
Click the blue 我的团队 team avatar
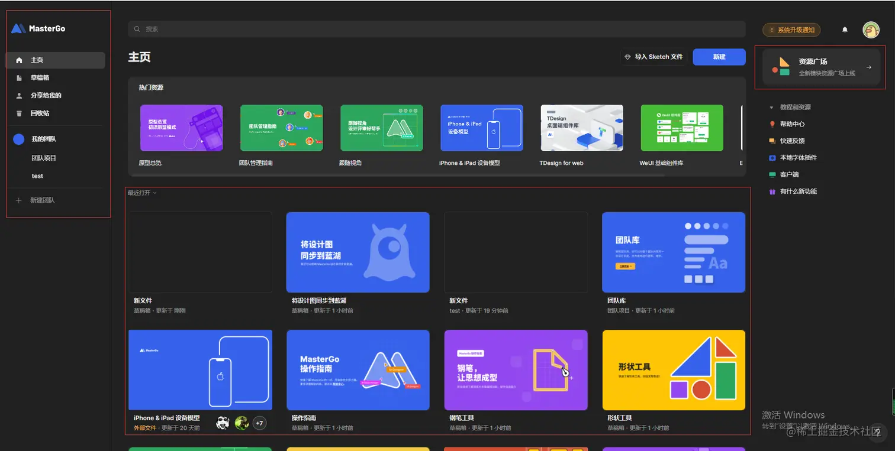coord(19,139)
